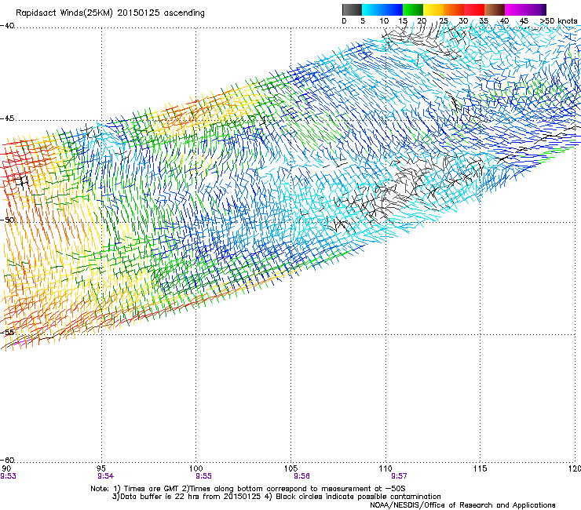Image resolution: width=581 pixels, height=510 pixels.
Task: Click legend tick label 10
Action: 384,21
